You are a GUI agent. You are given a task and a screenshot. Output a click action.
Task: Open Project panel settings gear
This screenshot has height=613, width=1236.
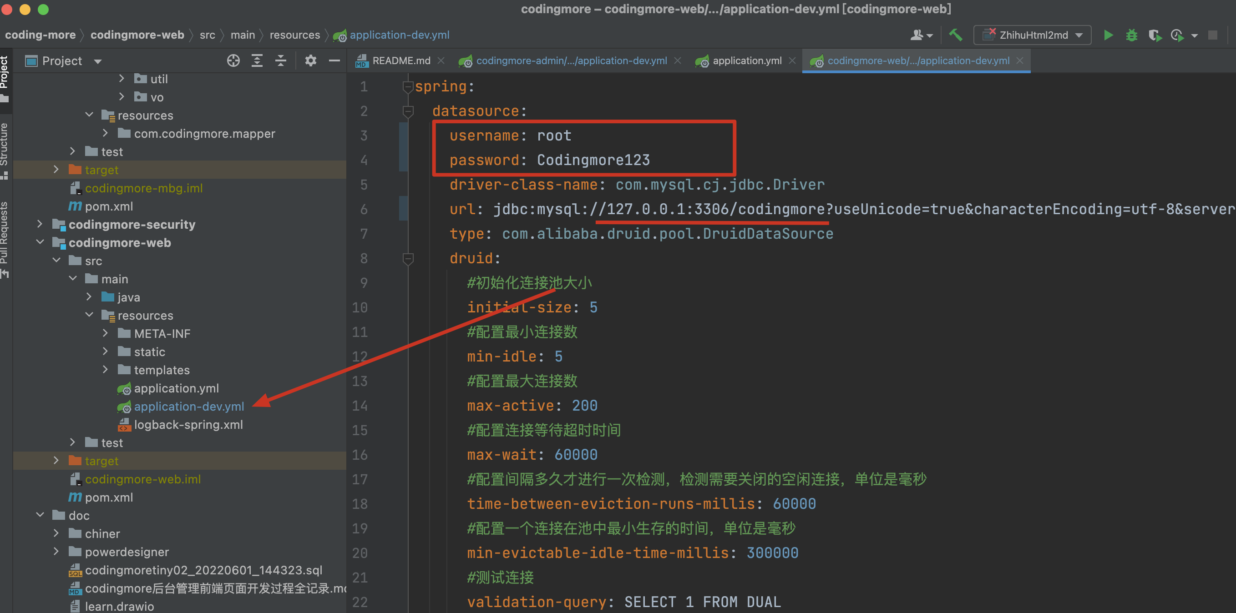pos(310,61)
